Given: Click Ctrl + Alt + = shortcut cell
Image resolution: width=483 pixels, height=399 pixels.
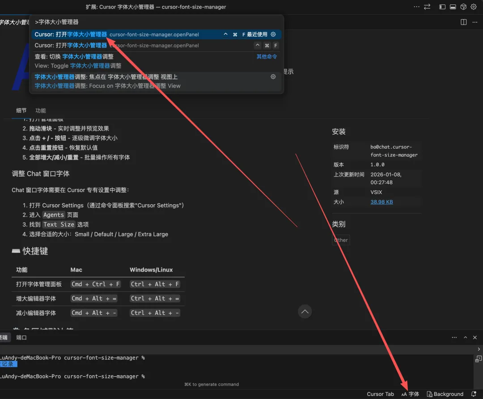Looking at the screenshot, I should (x=155, y=298).
